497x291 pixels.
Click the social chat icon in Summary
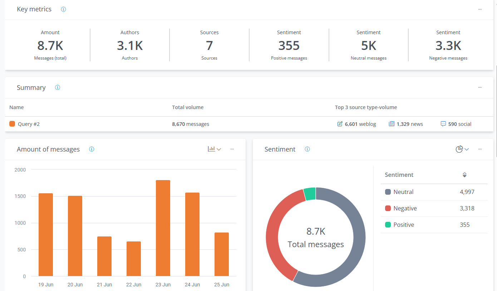443,124
